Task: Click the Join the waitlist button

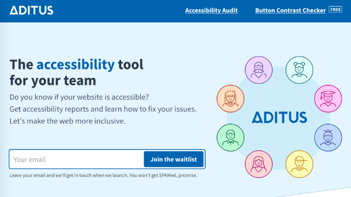Action: (x=174, y=159)
